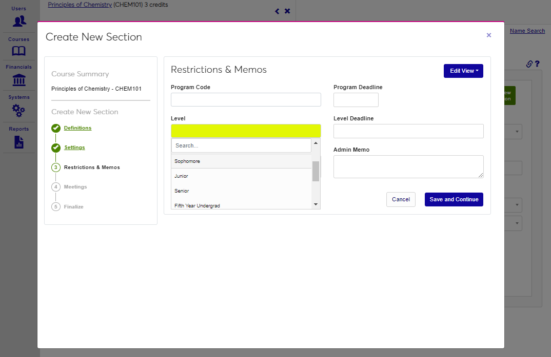Expand the Edit View dropdown
The image size is (551, 357).
[463, 71]
